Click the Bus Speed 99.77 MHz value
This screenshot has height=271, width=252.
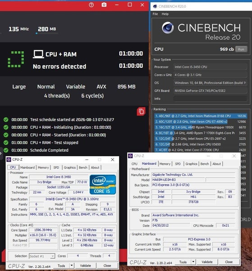tap(43, 240)
